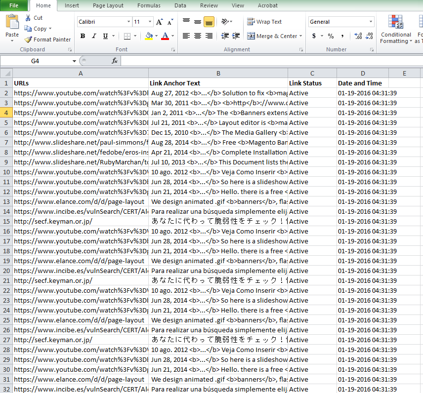The width and height of the screenshot is (423, 393).
Task: Open General number format dropdown
Action: pos(371,22)
